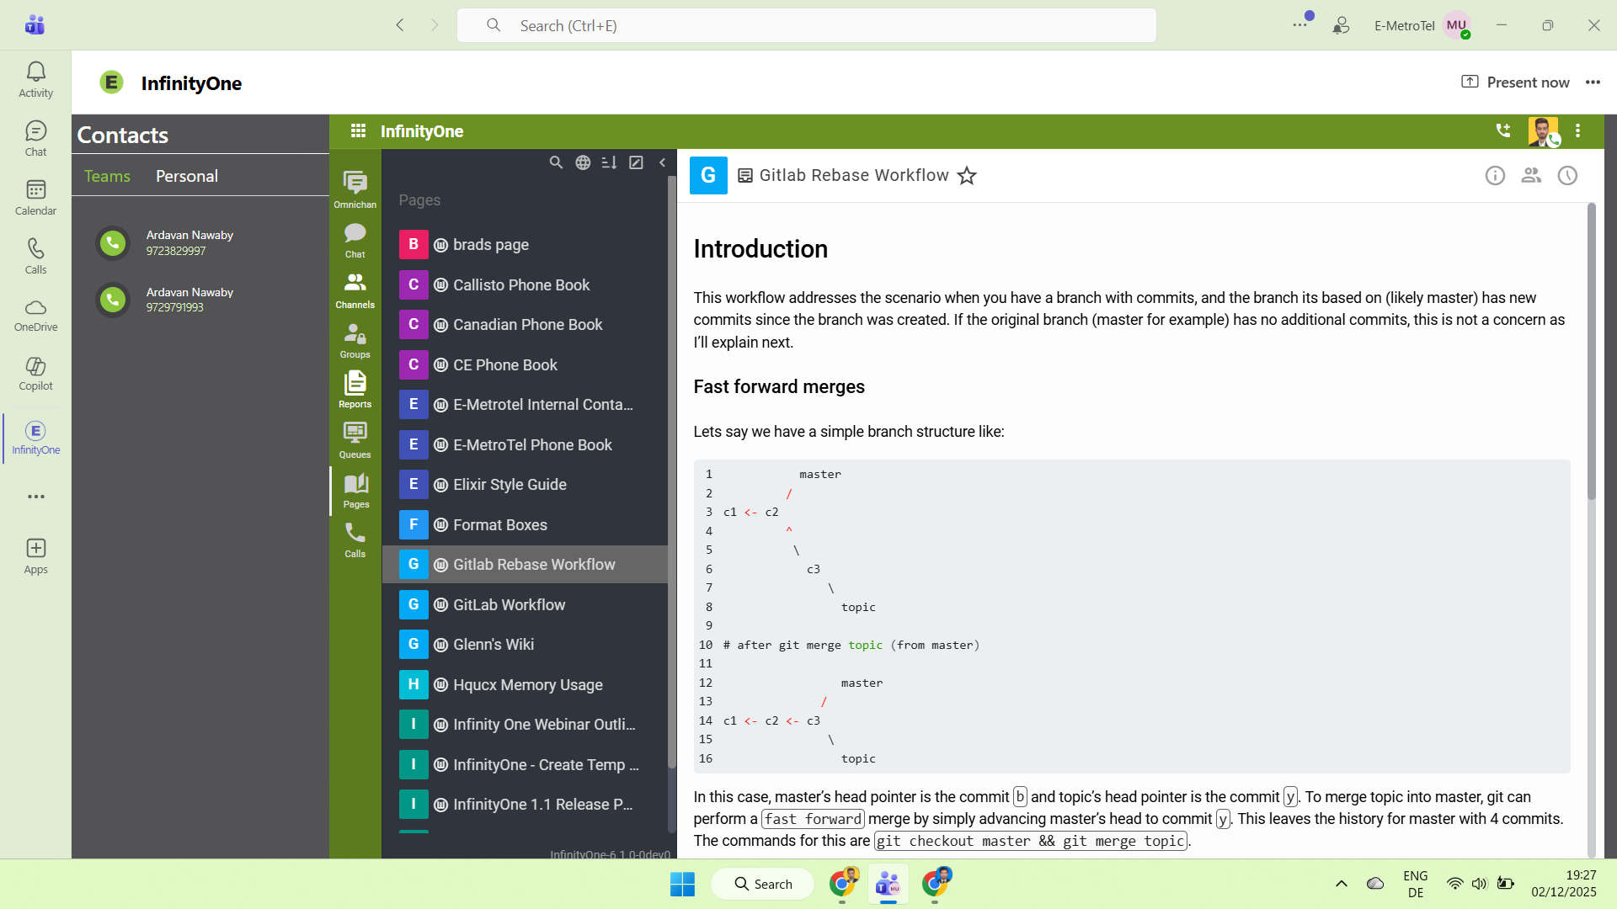Open the E-MetroTel MU profile avatar

click(1457, 25)
